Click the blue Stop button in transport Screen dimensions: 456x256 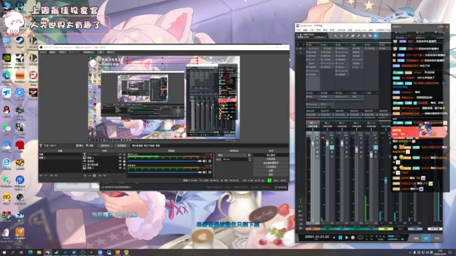point(340,237)
